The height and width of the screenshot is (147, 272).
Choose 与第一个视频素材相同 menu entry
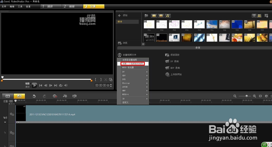click(133, 64)
